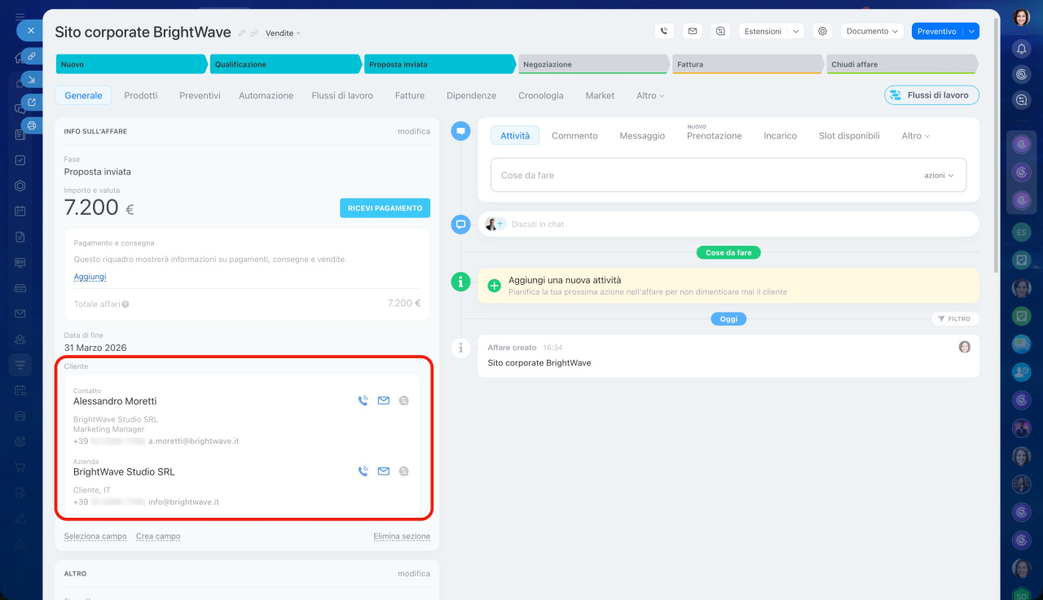Click the print icon on left side strip
This screenshot has height=600, width=1043.
point(31,125)
